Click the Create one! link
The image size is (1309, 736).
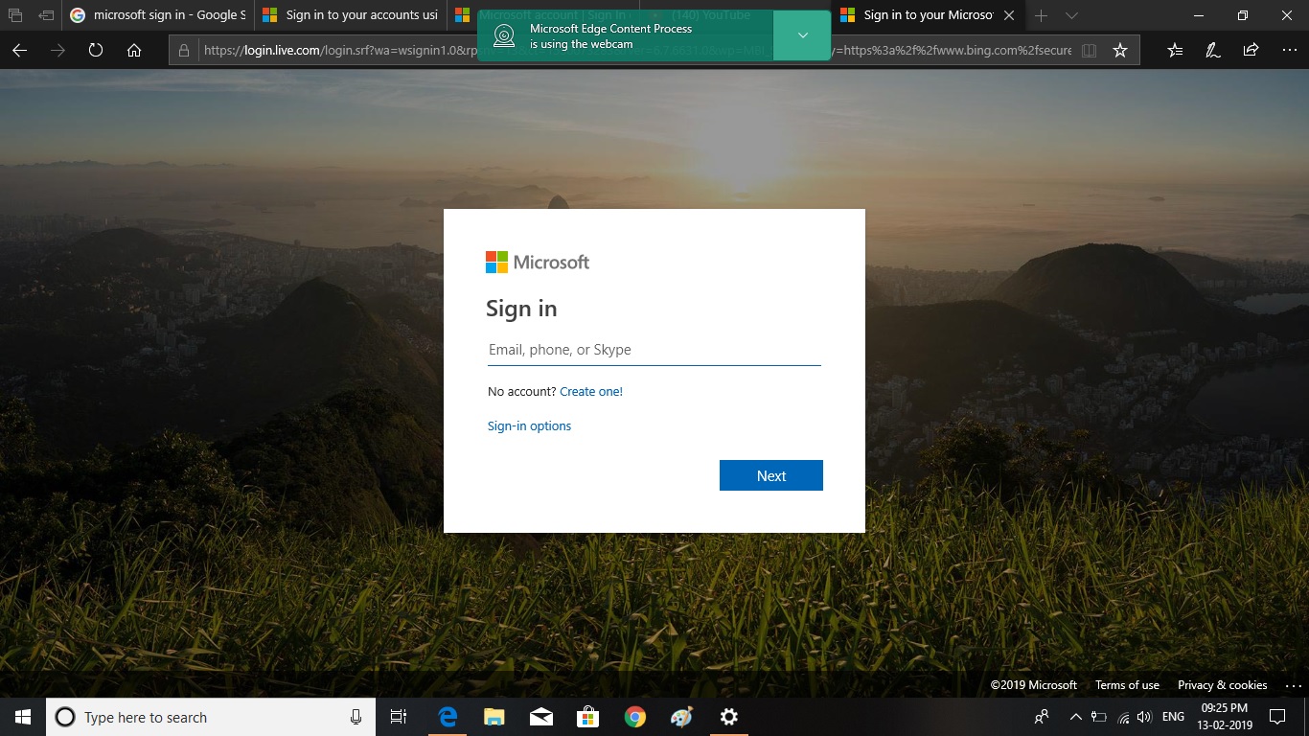pos(591,391)
